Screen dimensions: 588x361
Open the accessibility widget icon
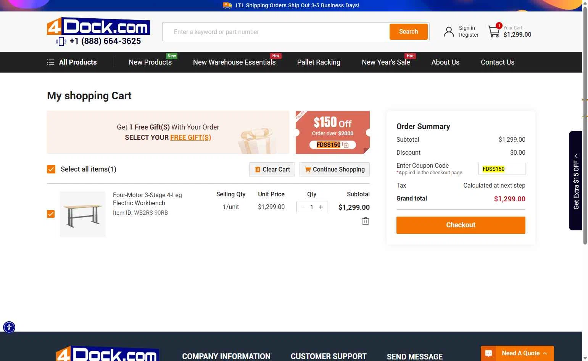click(x=9, y=327)
